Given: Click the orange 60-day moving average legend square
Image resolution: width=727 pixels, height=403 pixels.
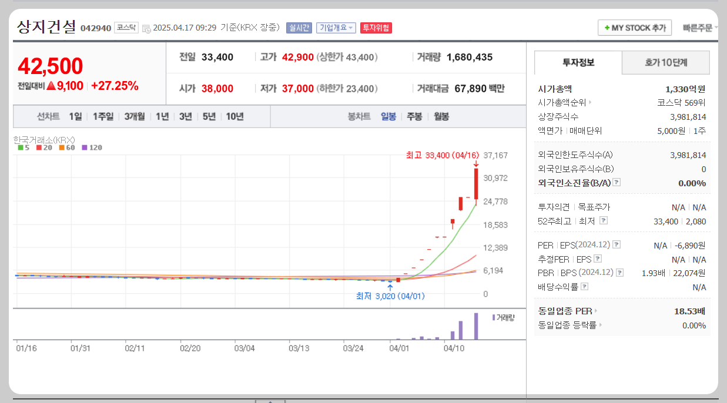Looking at the screenshot, I should pyautogui.click(x=61, y=147).
